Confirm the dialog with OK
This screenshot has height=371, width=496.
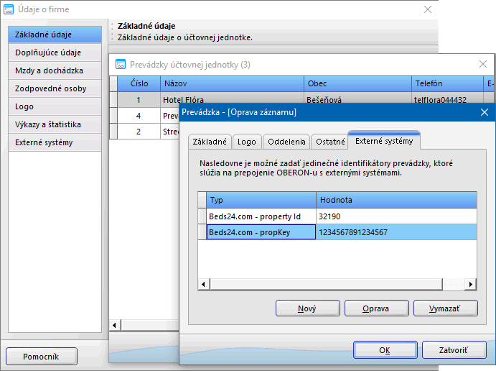385,350
